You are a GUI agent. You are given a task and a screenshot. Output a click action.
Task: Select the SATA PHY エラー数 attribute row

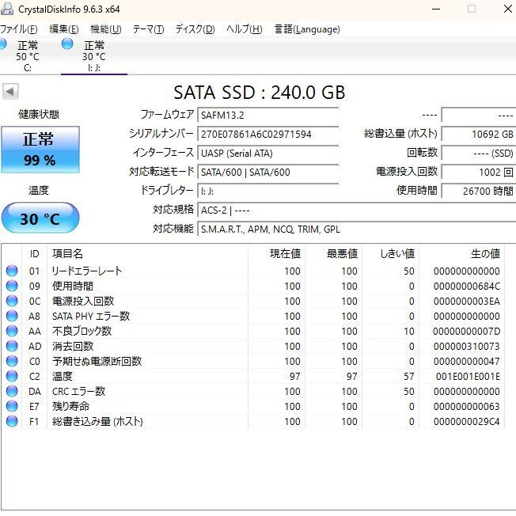253,316
